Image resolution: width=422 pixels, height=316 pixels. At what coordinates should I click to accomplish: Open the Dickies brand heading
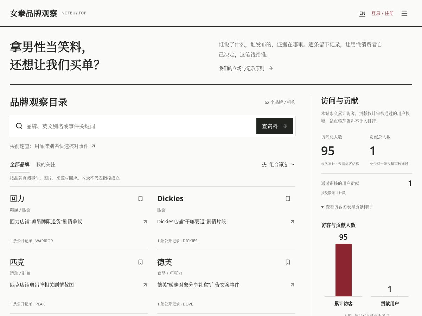click(x=170, y=199)
